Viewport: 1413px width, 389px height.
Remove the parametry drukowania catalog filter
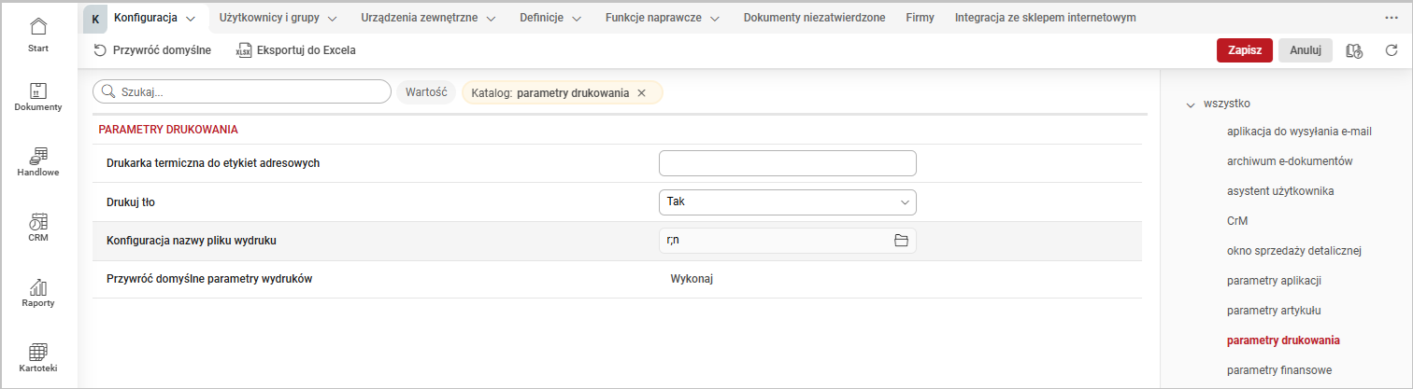click(641, 93)
